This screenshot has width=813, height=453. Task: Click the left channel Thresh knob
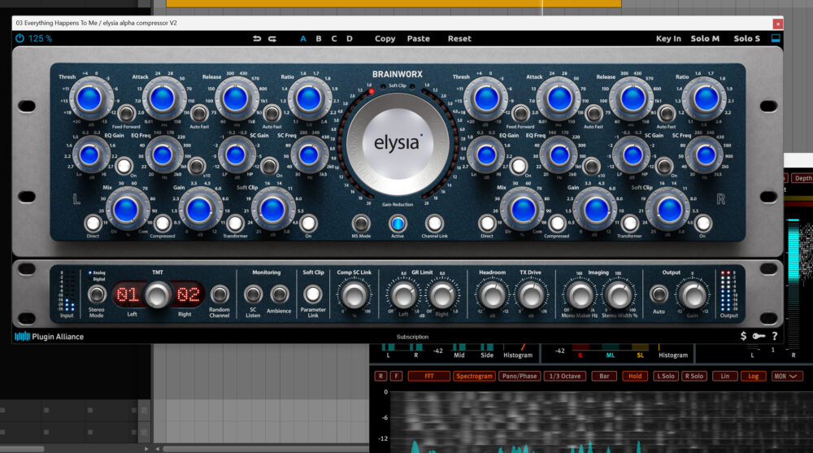tap(89, 98)
